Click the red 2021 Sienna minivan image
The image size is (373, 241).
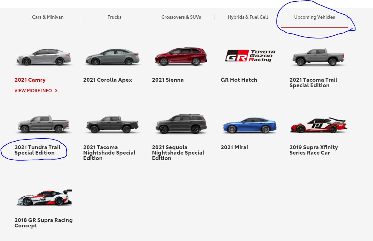pyautogui.click(x=181, y=57)
